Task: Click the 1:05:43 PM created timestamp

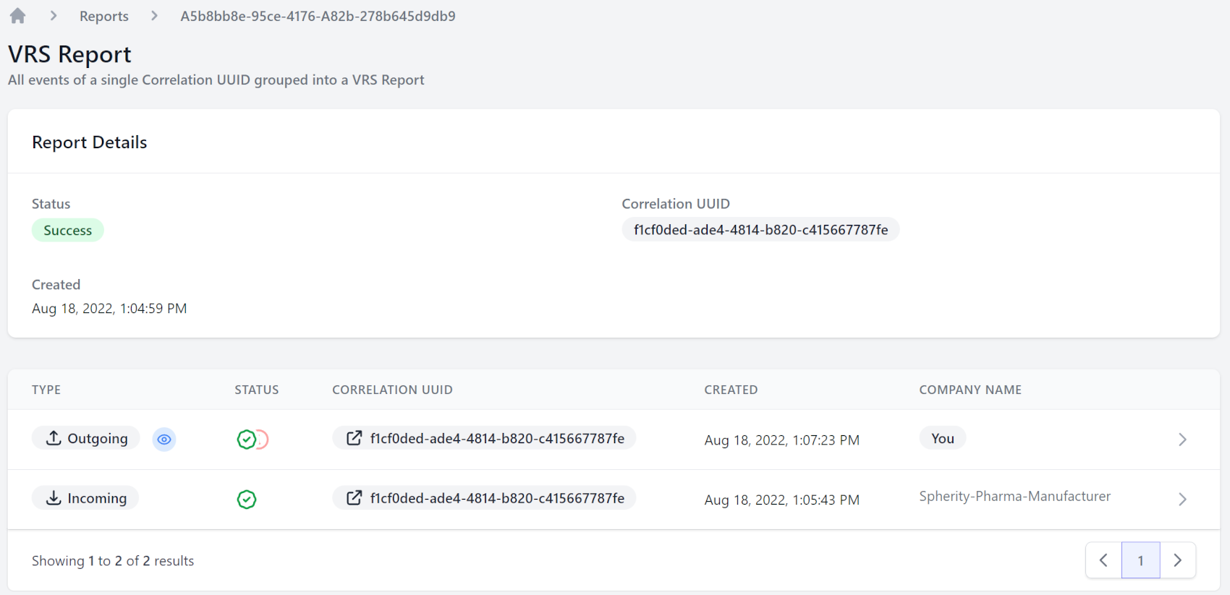Action: point(782,500)
